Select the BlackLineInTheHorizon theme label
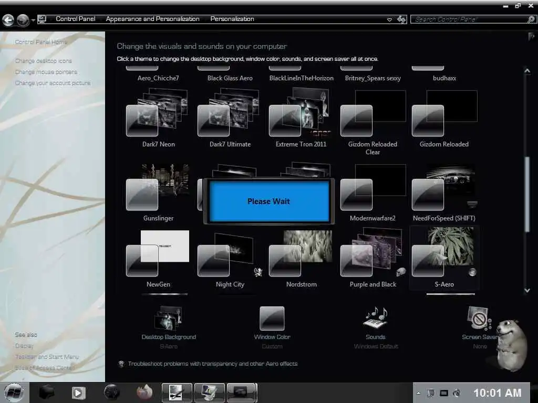This screenshot has height=403, width=538. coord(301,78)
